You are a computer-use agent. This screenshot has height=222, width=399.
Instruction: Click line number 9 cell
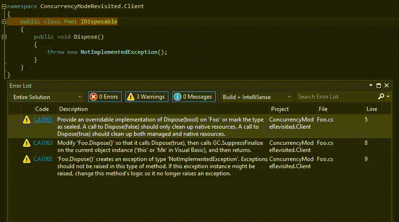click(x=366, y=159)
